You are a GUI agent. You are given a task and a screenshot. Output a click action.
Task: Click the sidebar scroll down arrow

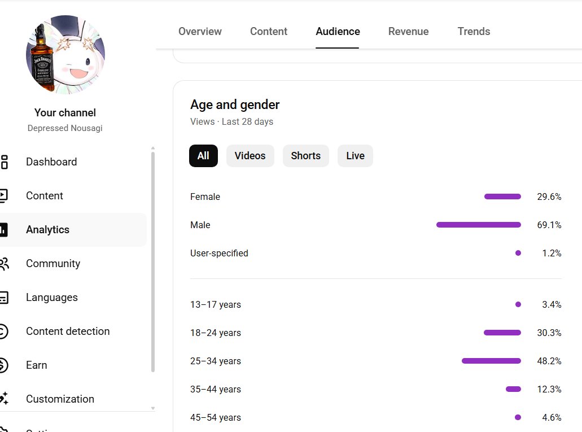153,408
